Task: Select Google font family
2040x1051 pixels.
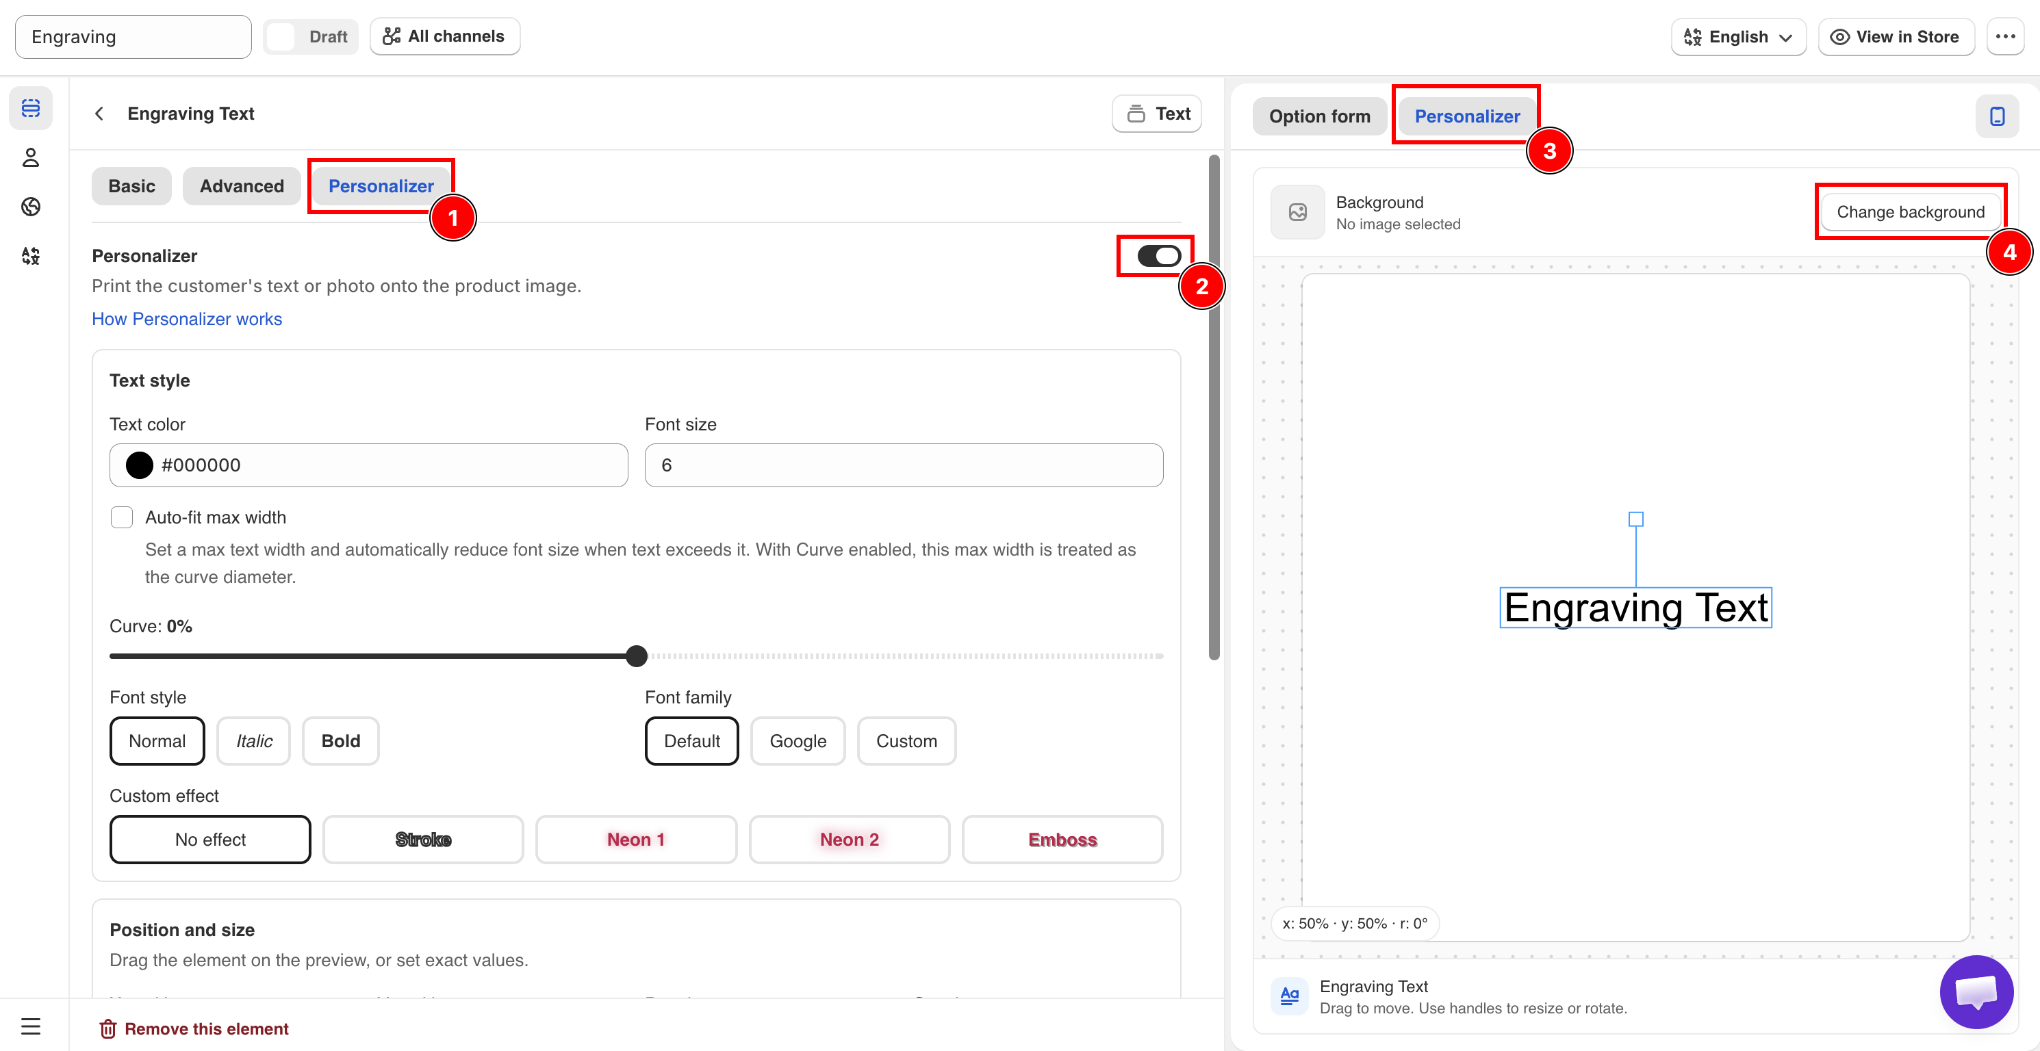Action: tap(798, 741)
